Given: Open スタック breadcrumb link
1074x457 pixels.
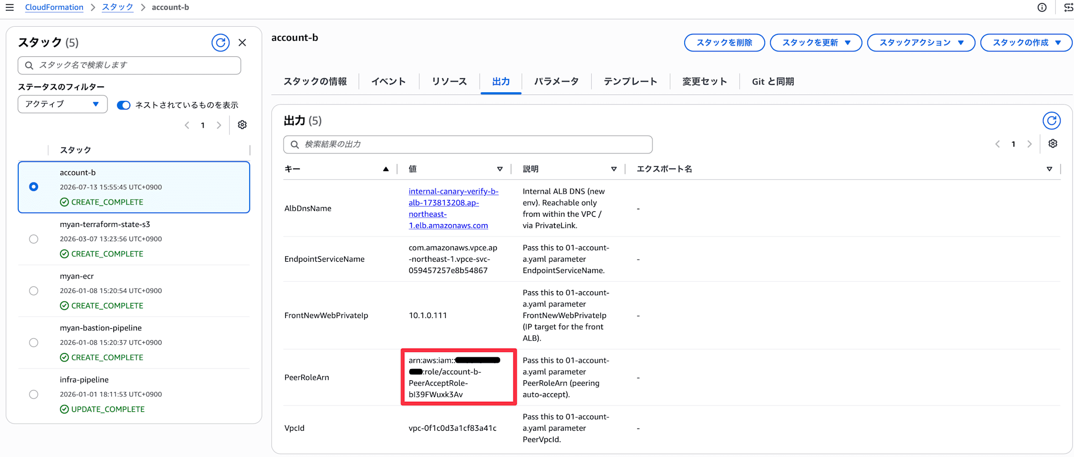Looking at the screenshot, I should (118, 8).
